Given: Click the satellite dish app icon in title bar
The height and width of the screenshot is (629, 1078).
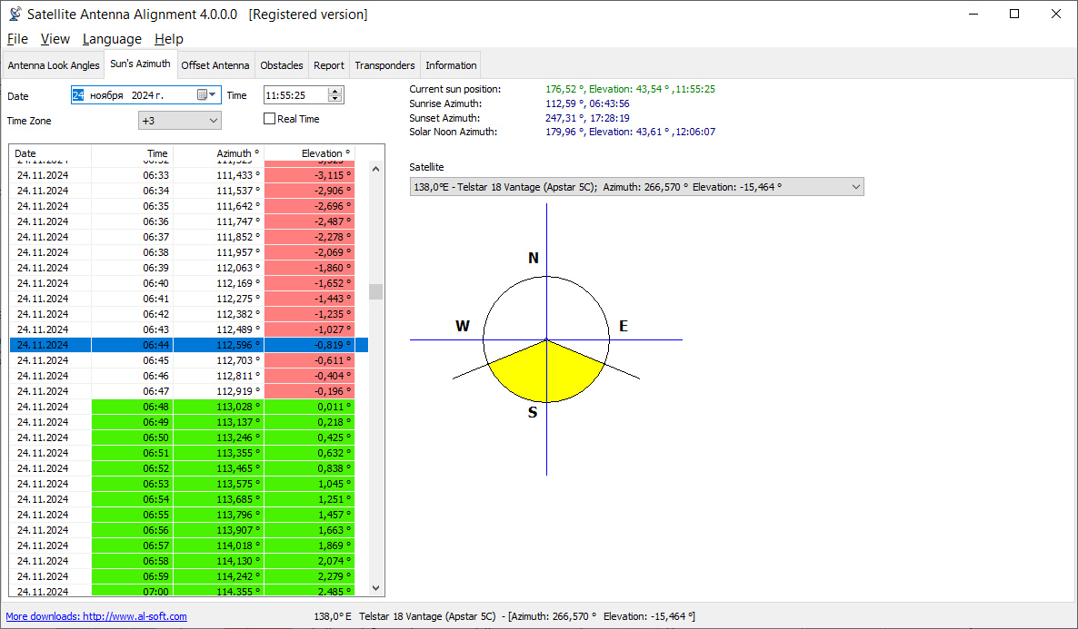Looking at the screenshot, I should 15,15.
